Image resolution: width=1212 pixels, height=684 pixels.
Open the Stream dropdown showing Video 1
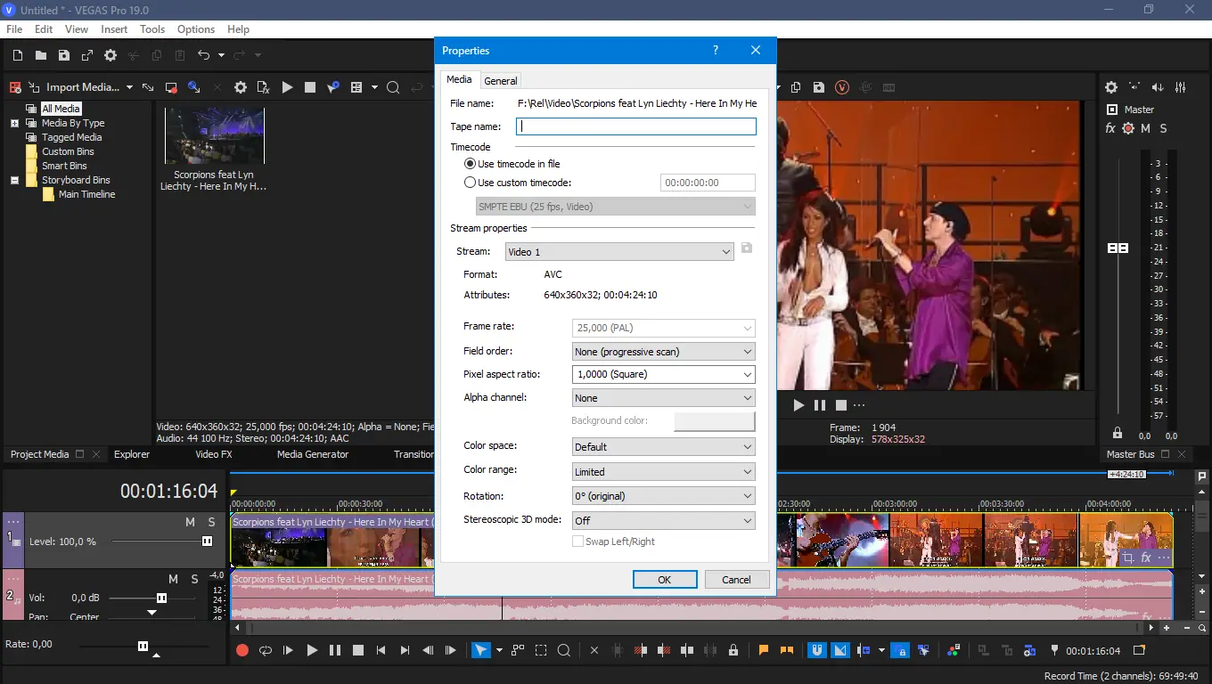point(618,252)
